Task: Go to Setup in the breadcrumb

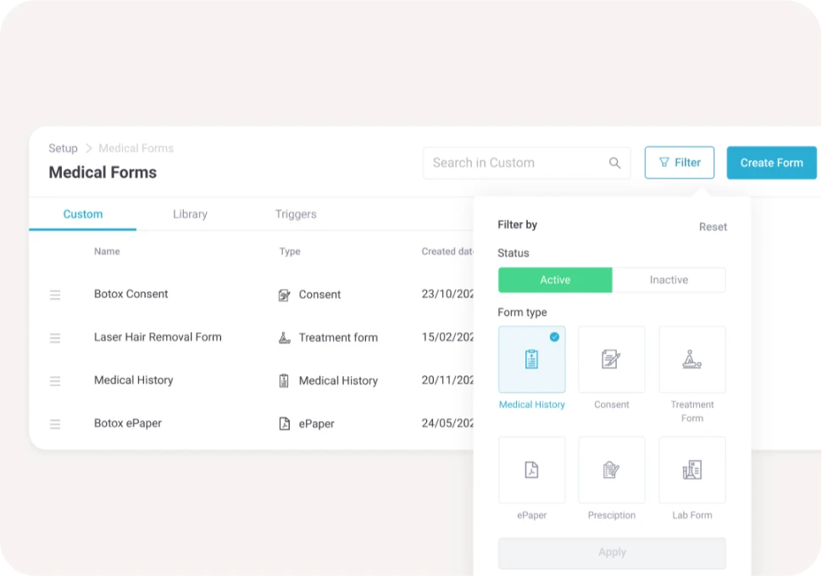Action: (x=63, y=148)
